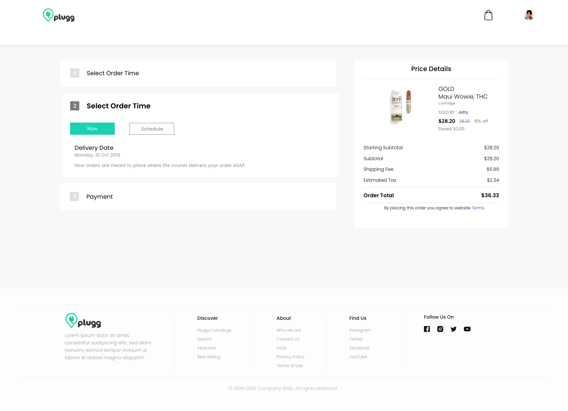Screen dimensions: 568x411
Task: Open Search link in Discover
Action: (204, 339)
